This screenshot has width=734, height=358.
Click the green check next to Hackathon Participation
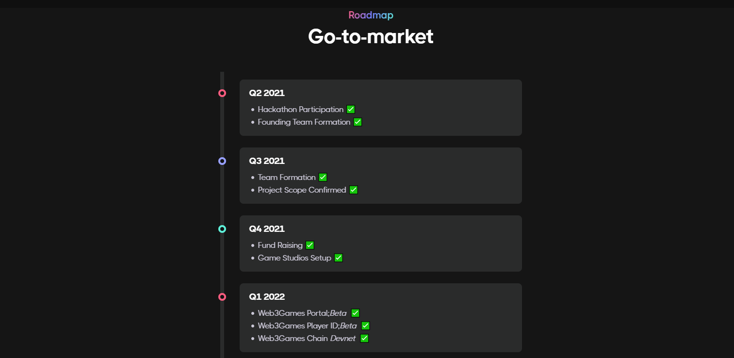(x=351, y=110)
